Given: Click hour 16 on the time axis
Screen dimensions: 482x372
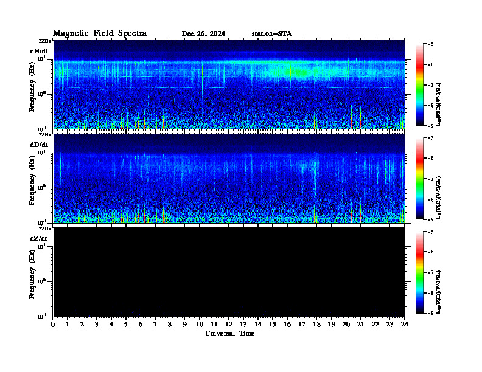Looking at the screenshot, I should (x=287, y=325).
